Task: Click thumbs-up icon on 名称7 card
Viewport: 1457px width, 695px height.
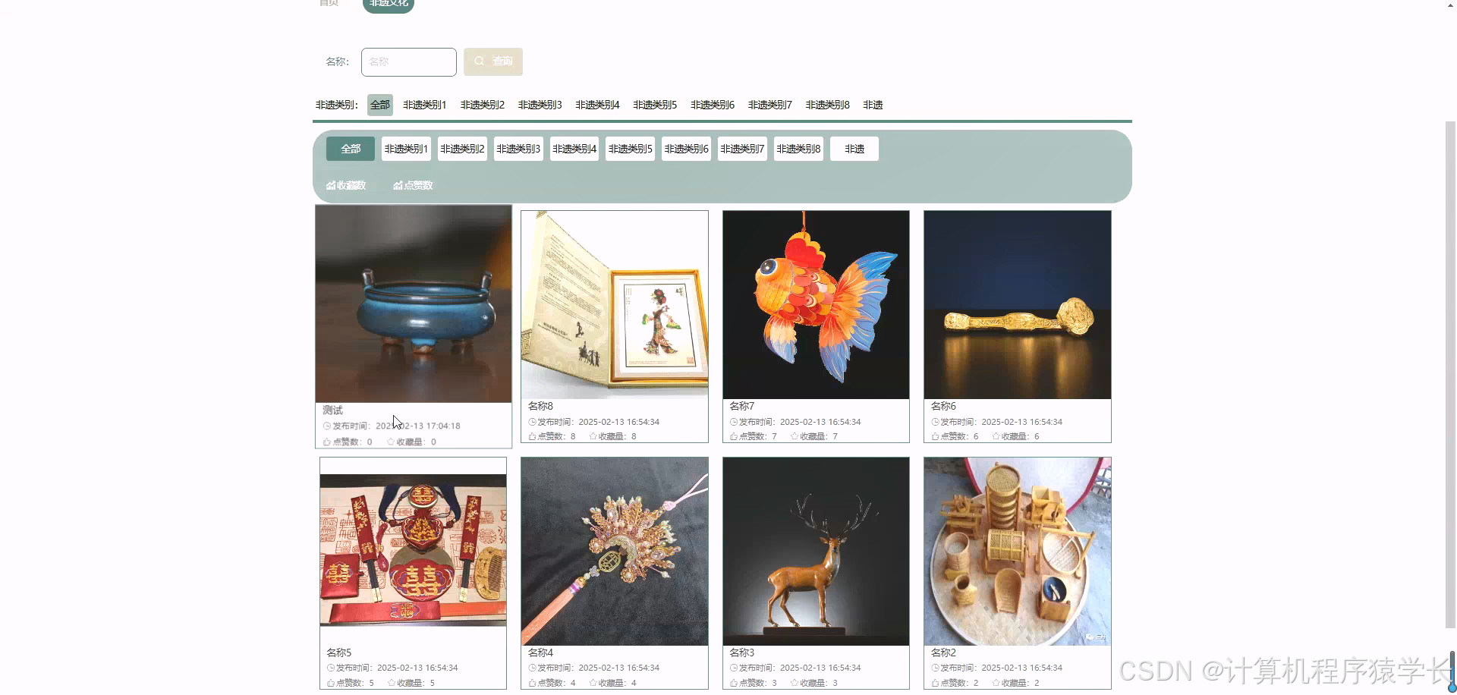Action: click(x=734, y=436)
